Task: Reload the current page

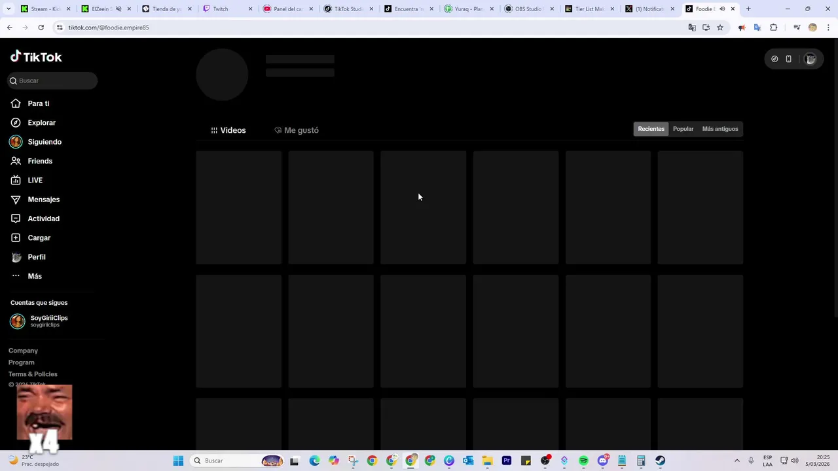Action: point(41,27)
